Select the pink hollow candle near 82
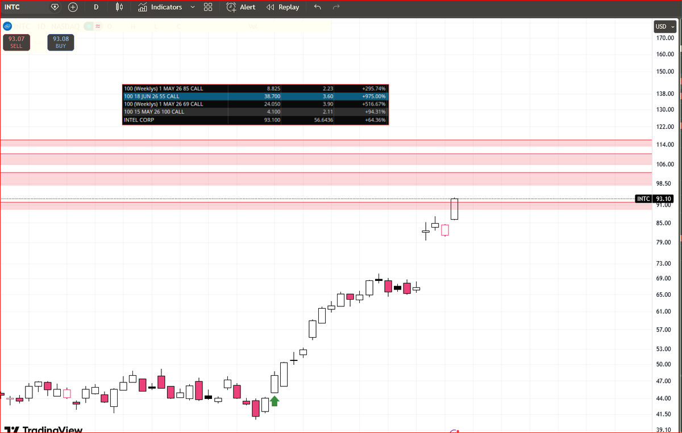The image size is (682, 433). pyautogui.click(x=445, y=230)
